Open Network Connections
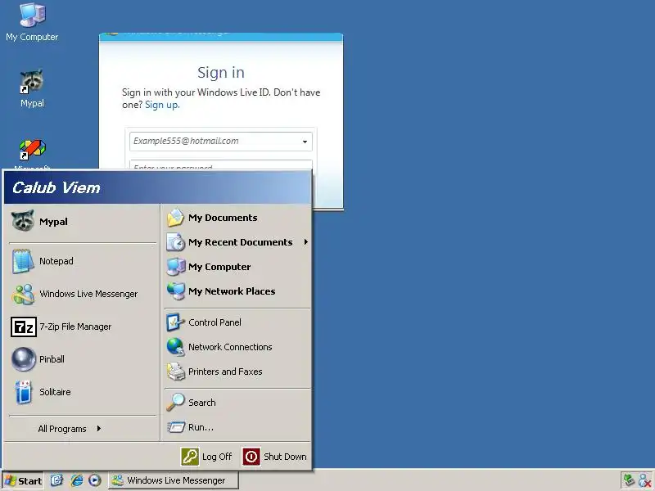655x491 pixels. [237, 347]
